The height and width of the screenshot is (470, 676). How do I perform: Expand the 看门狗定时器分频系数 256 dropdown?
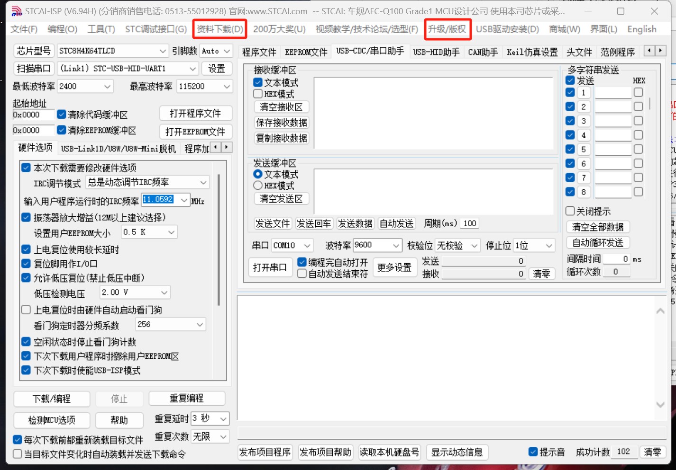[200, 325]
